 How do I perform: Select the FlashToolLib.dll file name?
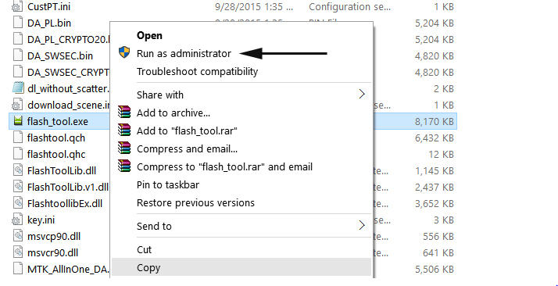[61, 171]
